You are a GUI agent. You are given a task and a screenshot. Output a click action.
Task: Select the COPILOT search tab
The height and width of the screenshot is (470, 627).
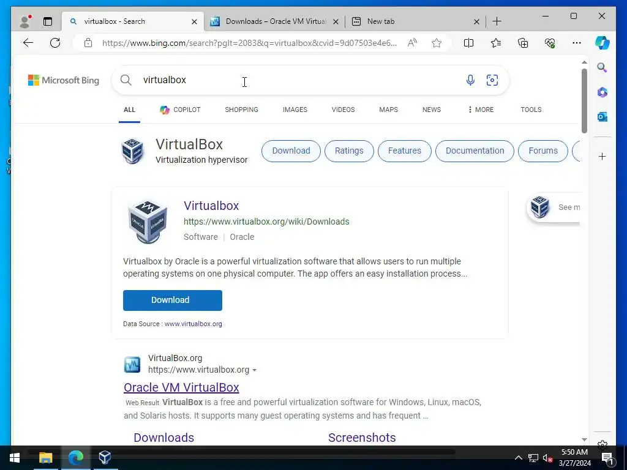[x=180, y=110]
